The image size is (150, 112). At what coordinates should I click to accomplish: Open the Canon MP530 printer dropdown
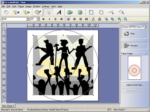(x=146, y=27)
